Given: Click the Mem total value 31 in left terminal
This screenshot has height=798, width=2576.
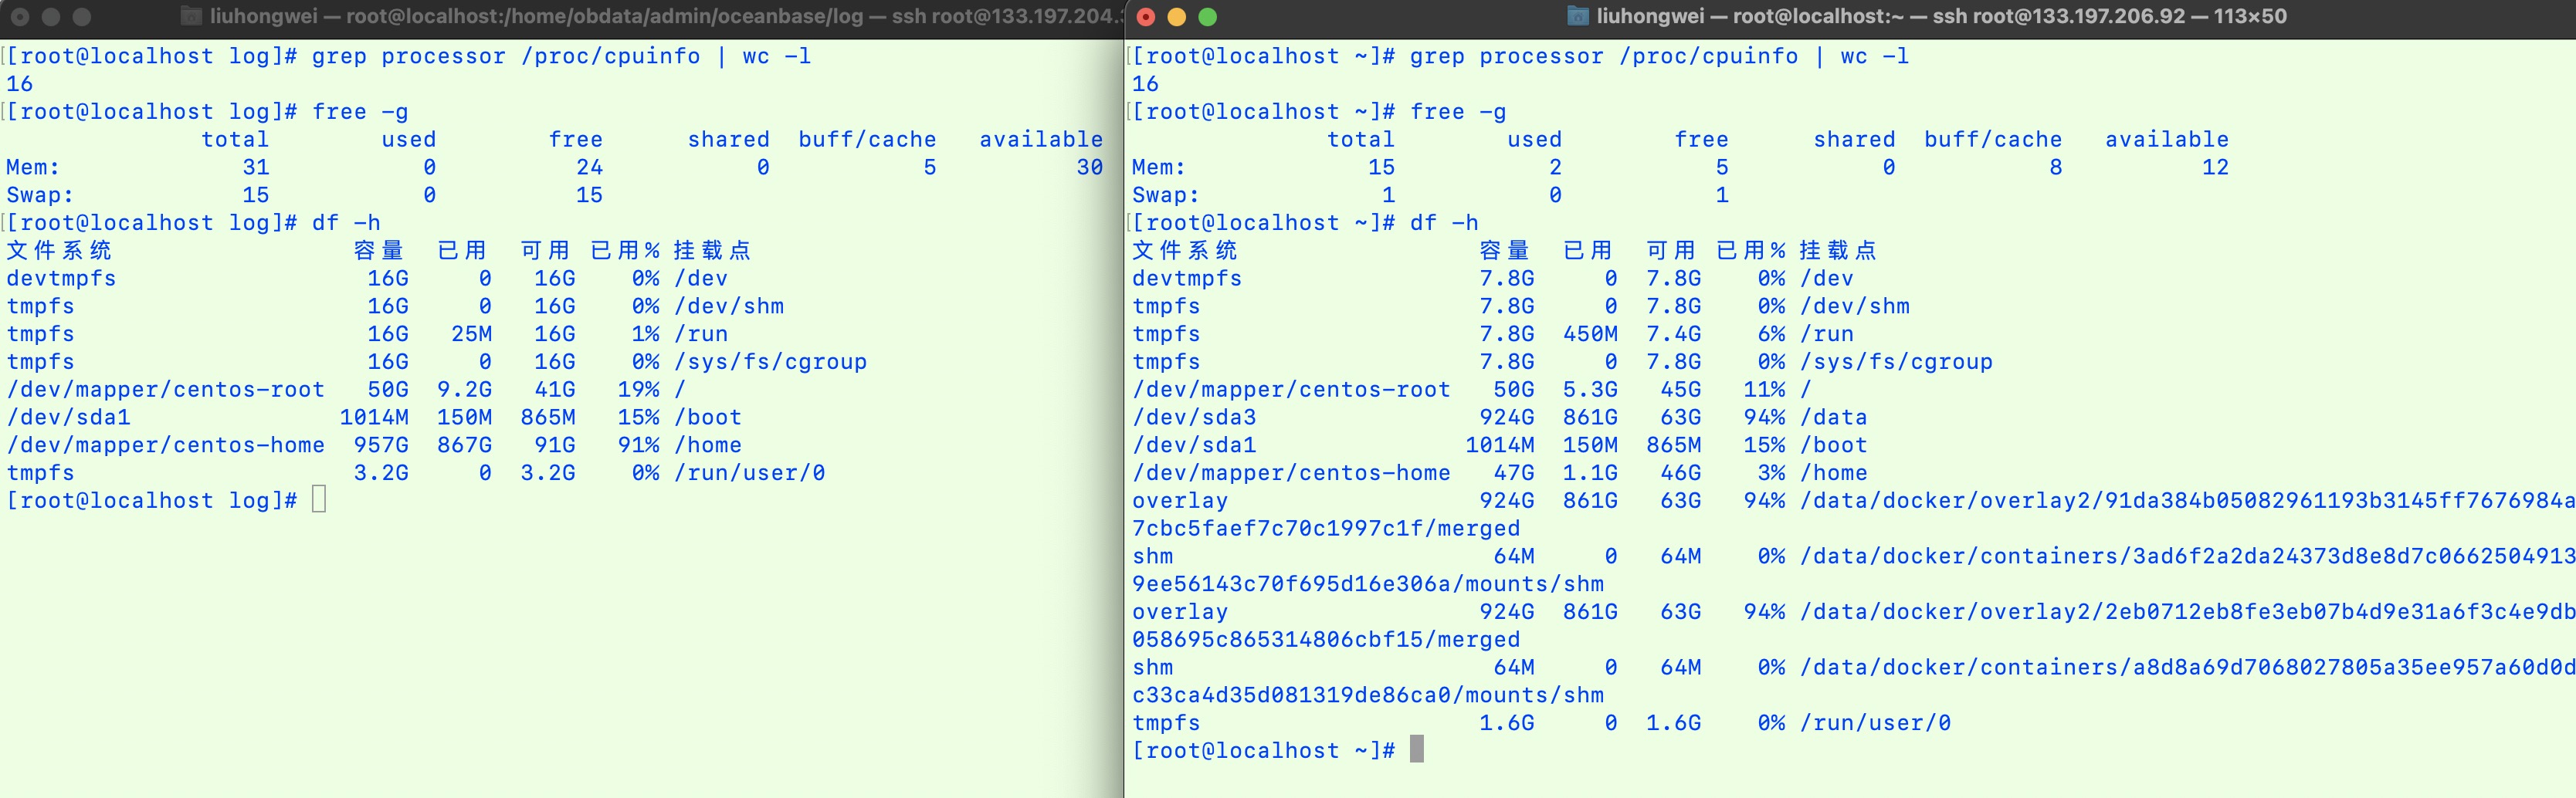Looking at the screenshot, I should (x=256, y=167).
